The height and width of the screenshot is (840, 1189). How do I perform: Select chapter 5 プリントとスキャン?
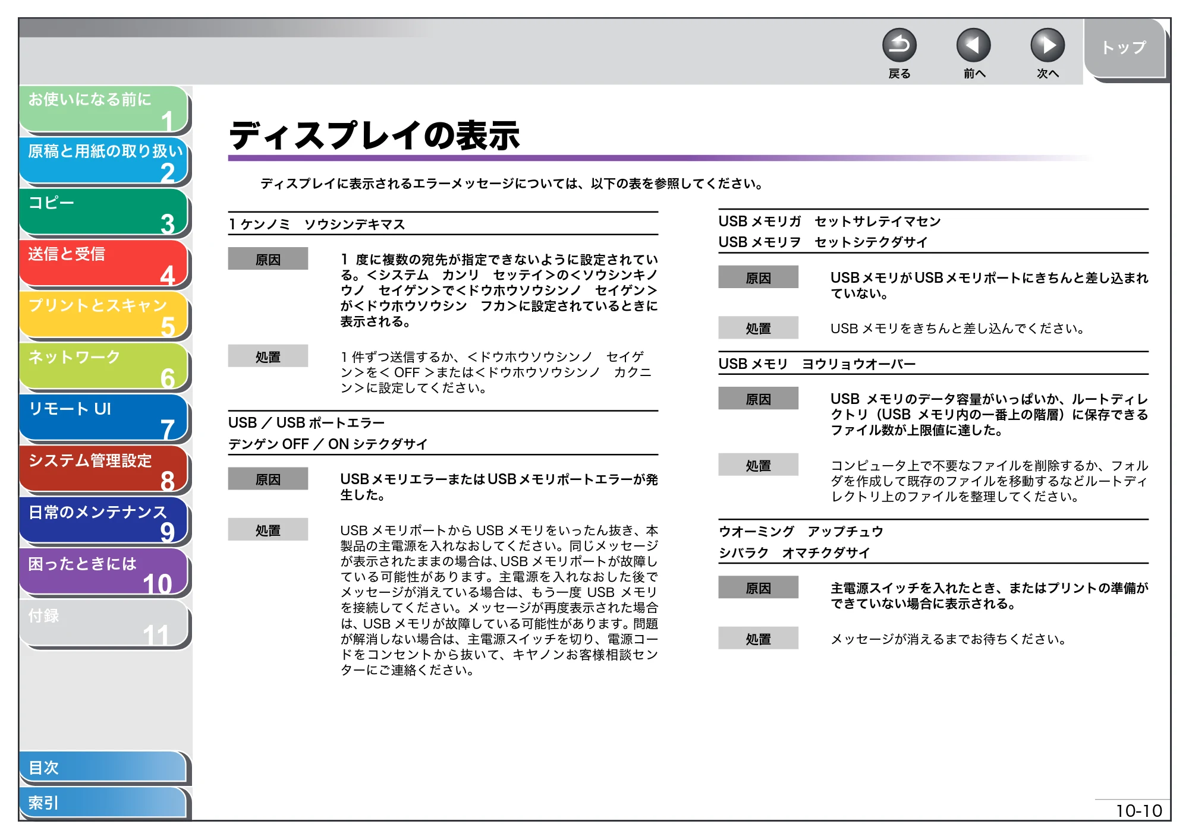pyautogui.click(x=104, y=315)
